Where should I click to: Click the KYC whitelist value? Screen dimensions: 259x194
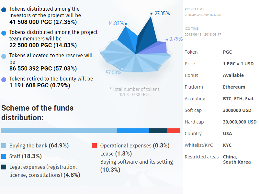tap(227, 145)
